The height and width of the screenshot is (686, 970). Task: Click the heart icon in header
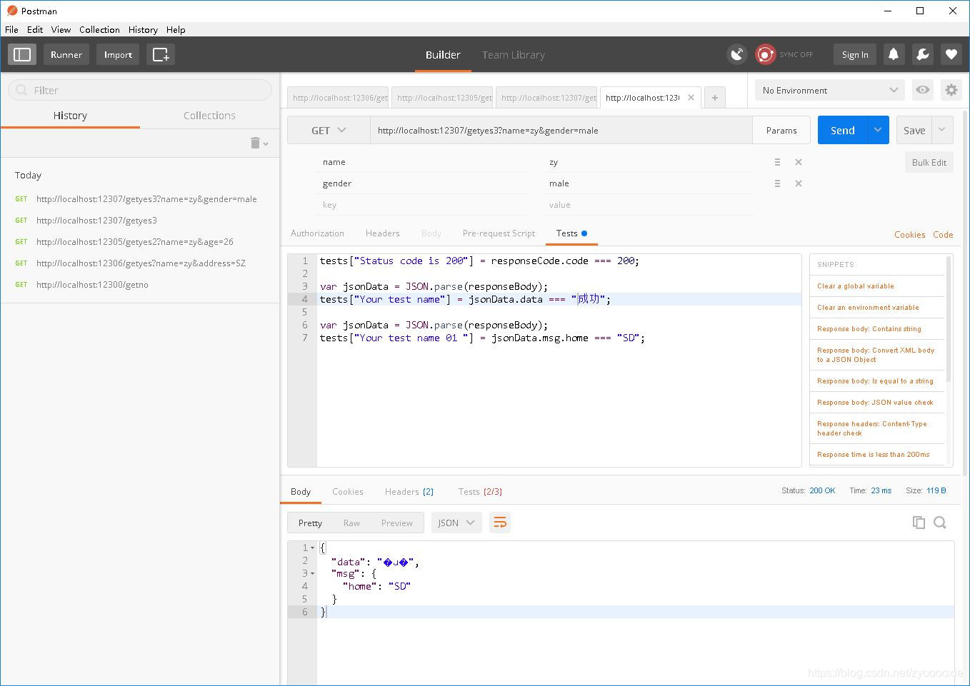[x=951, y=54]
